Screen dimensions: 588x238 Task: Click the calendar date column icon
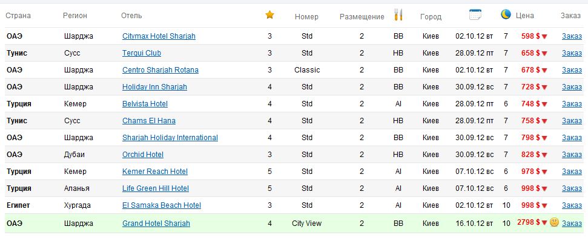[475, 14]
